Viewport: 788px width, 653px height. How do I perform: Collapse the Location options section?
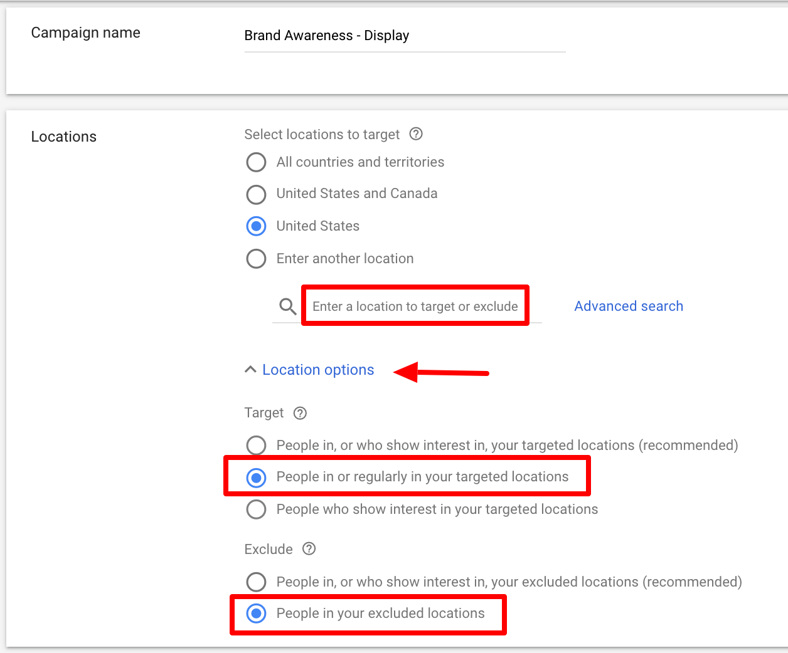(317, 370)
